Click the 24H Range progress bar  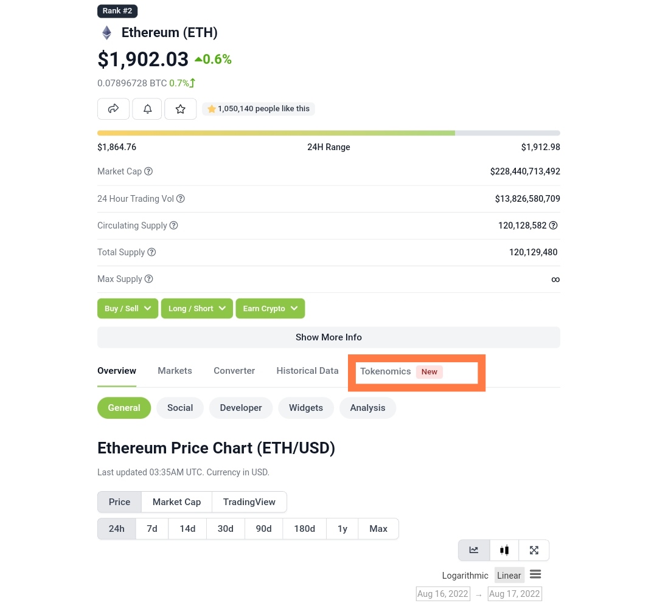coord(328,133)
